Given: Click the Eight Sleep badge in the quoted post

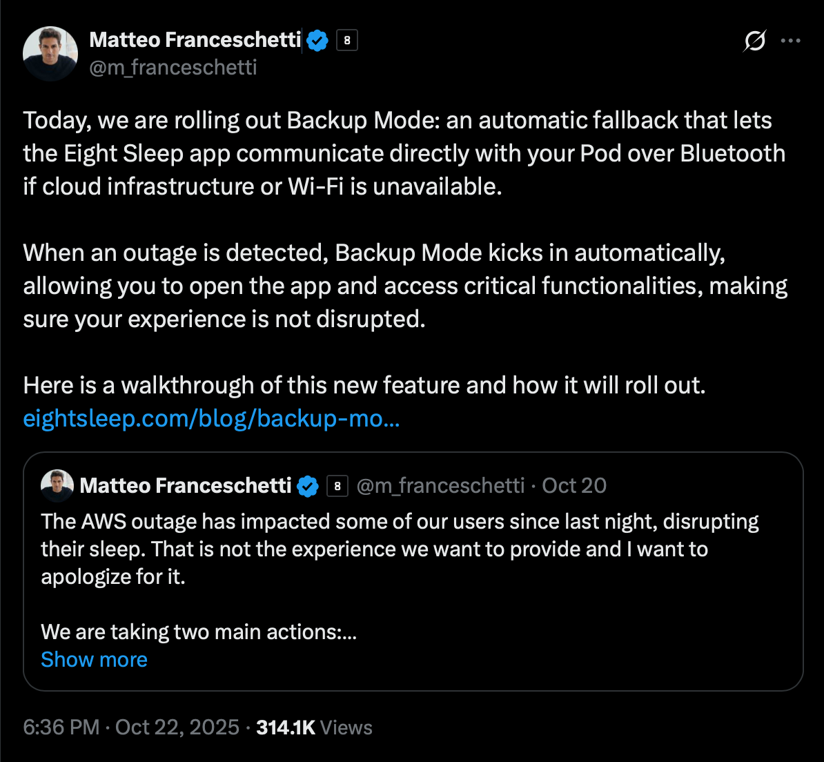Looking at the screenshot, I should (337, 486).
